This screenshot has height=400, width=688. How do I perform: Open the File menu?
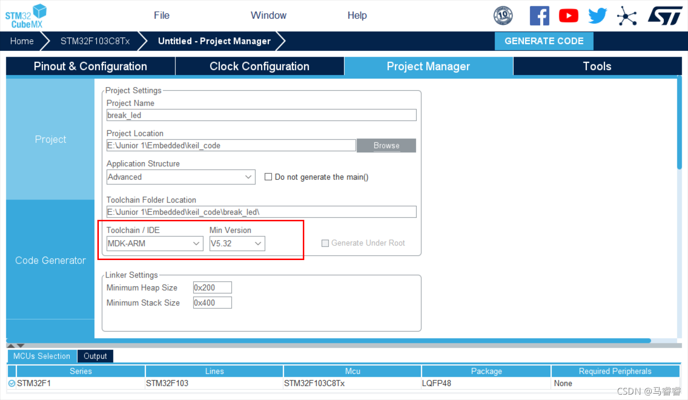162,15
